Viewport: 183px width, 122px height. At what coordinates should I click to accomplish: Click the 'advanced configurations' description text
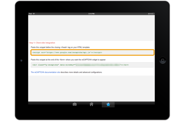88,72
